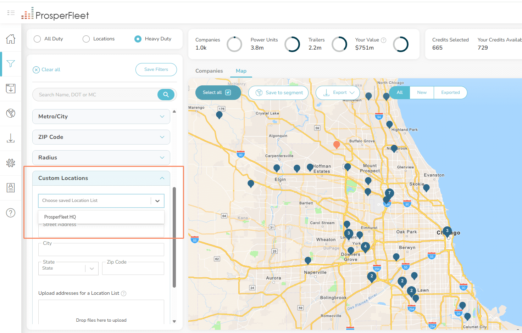This screenshot has height=333, width=522.
Task: Toggle the Select all checkbox
Action: click(228, 92)
